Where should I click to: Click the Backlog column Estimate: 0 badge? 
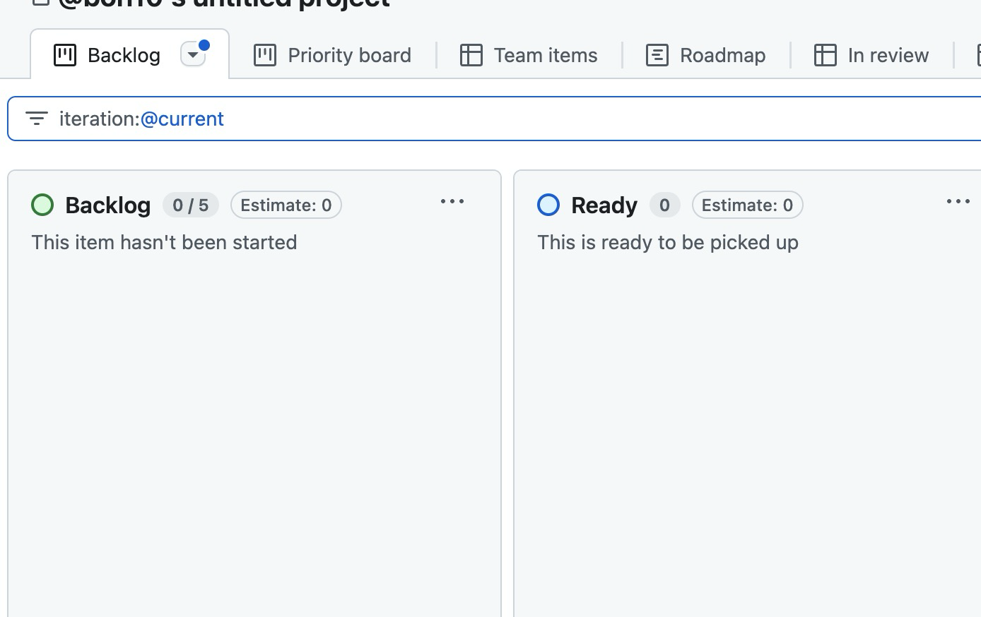[x=286, y=205]
